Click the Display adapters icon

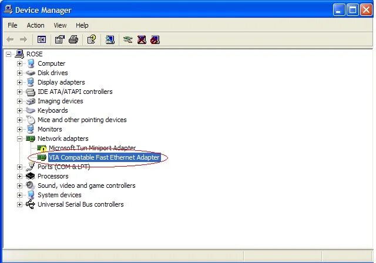coord(31,82)
